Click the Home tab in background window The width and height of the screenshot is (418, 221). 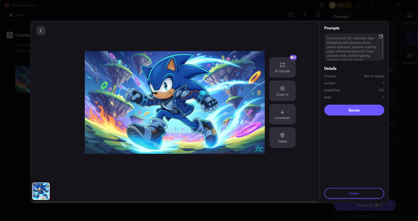click(x=17, y=15)
